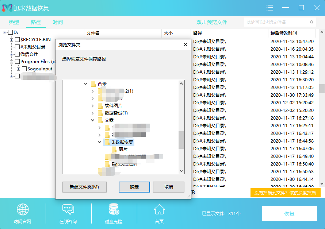Enable the 微信文件 checkbox
Screen dimensions: 325x229
coord(17,54)
